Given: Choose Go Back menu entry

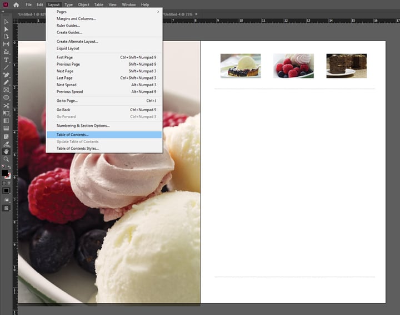Looking at the screenshot, I should click(104, 110).
